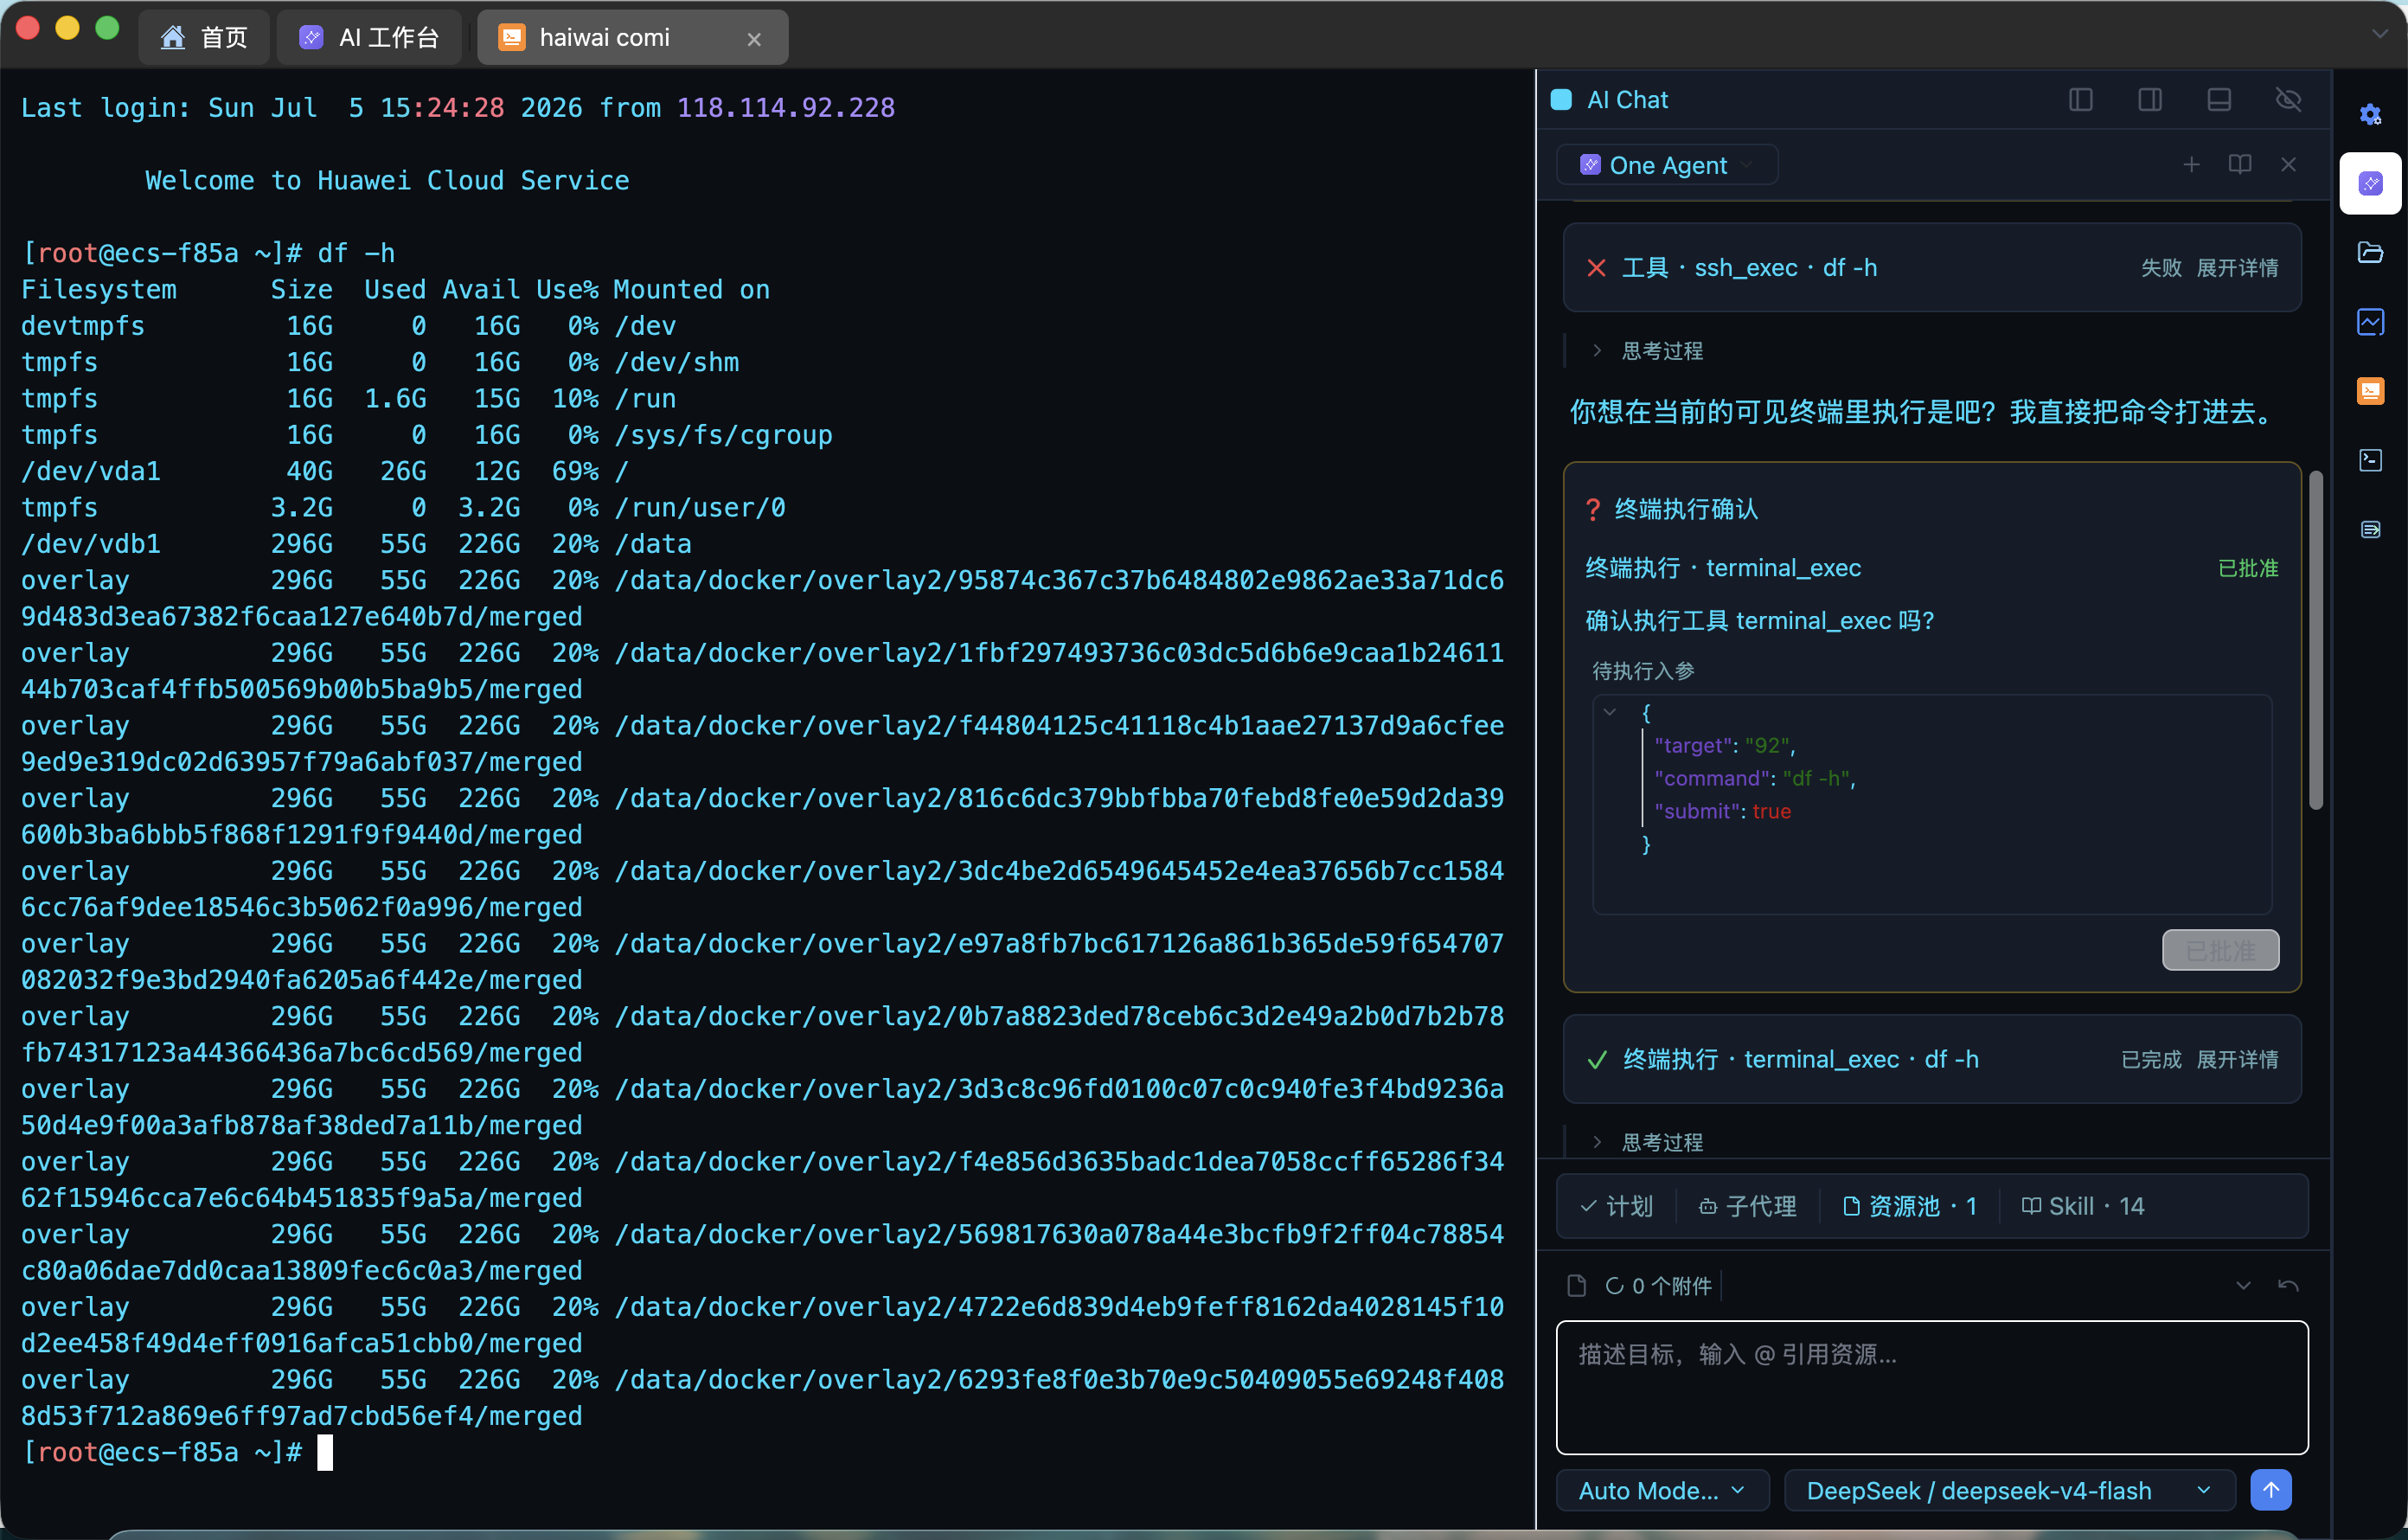Open the One Agent selector dropdown
This screenshot has width=2408, height=1540.
pyautogui.click(x=1666, y=165)
